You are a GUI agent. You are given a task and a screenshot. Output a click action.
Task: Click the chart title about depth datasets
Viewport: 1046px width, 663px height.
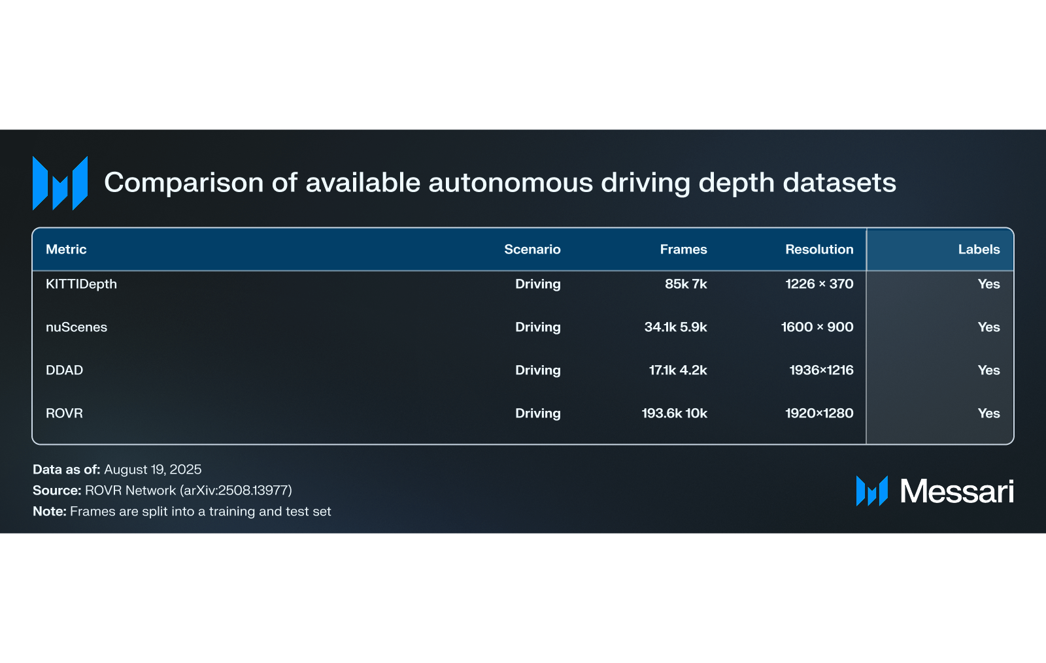pos(500,183)
